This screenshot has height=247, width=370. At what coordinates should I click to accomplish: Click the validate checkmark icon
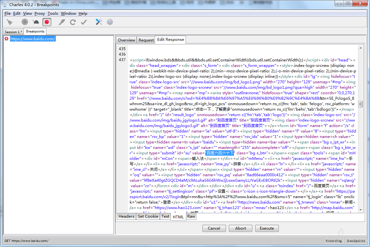84,22
